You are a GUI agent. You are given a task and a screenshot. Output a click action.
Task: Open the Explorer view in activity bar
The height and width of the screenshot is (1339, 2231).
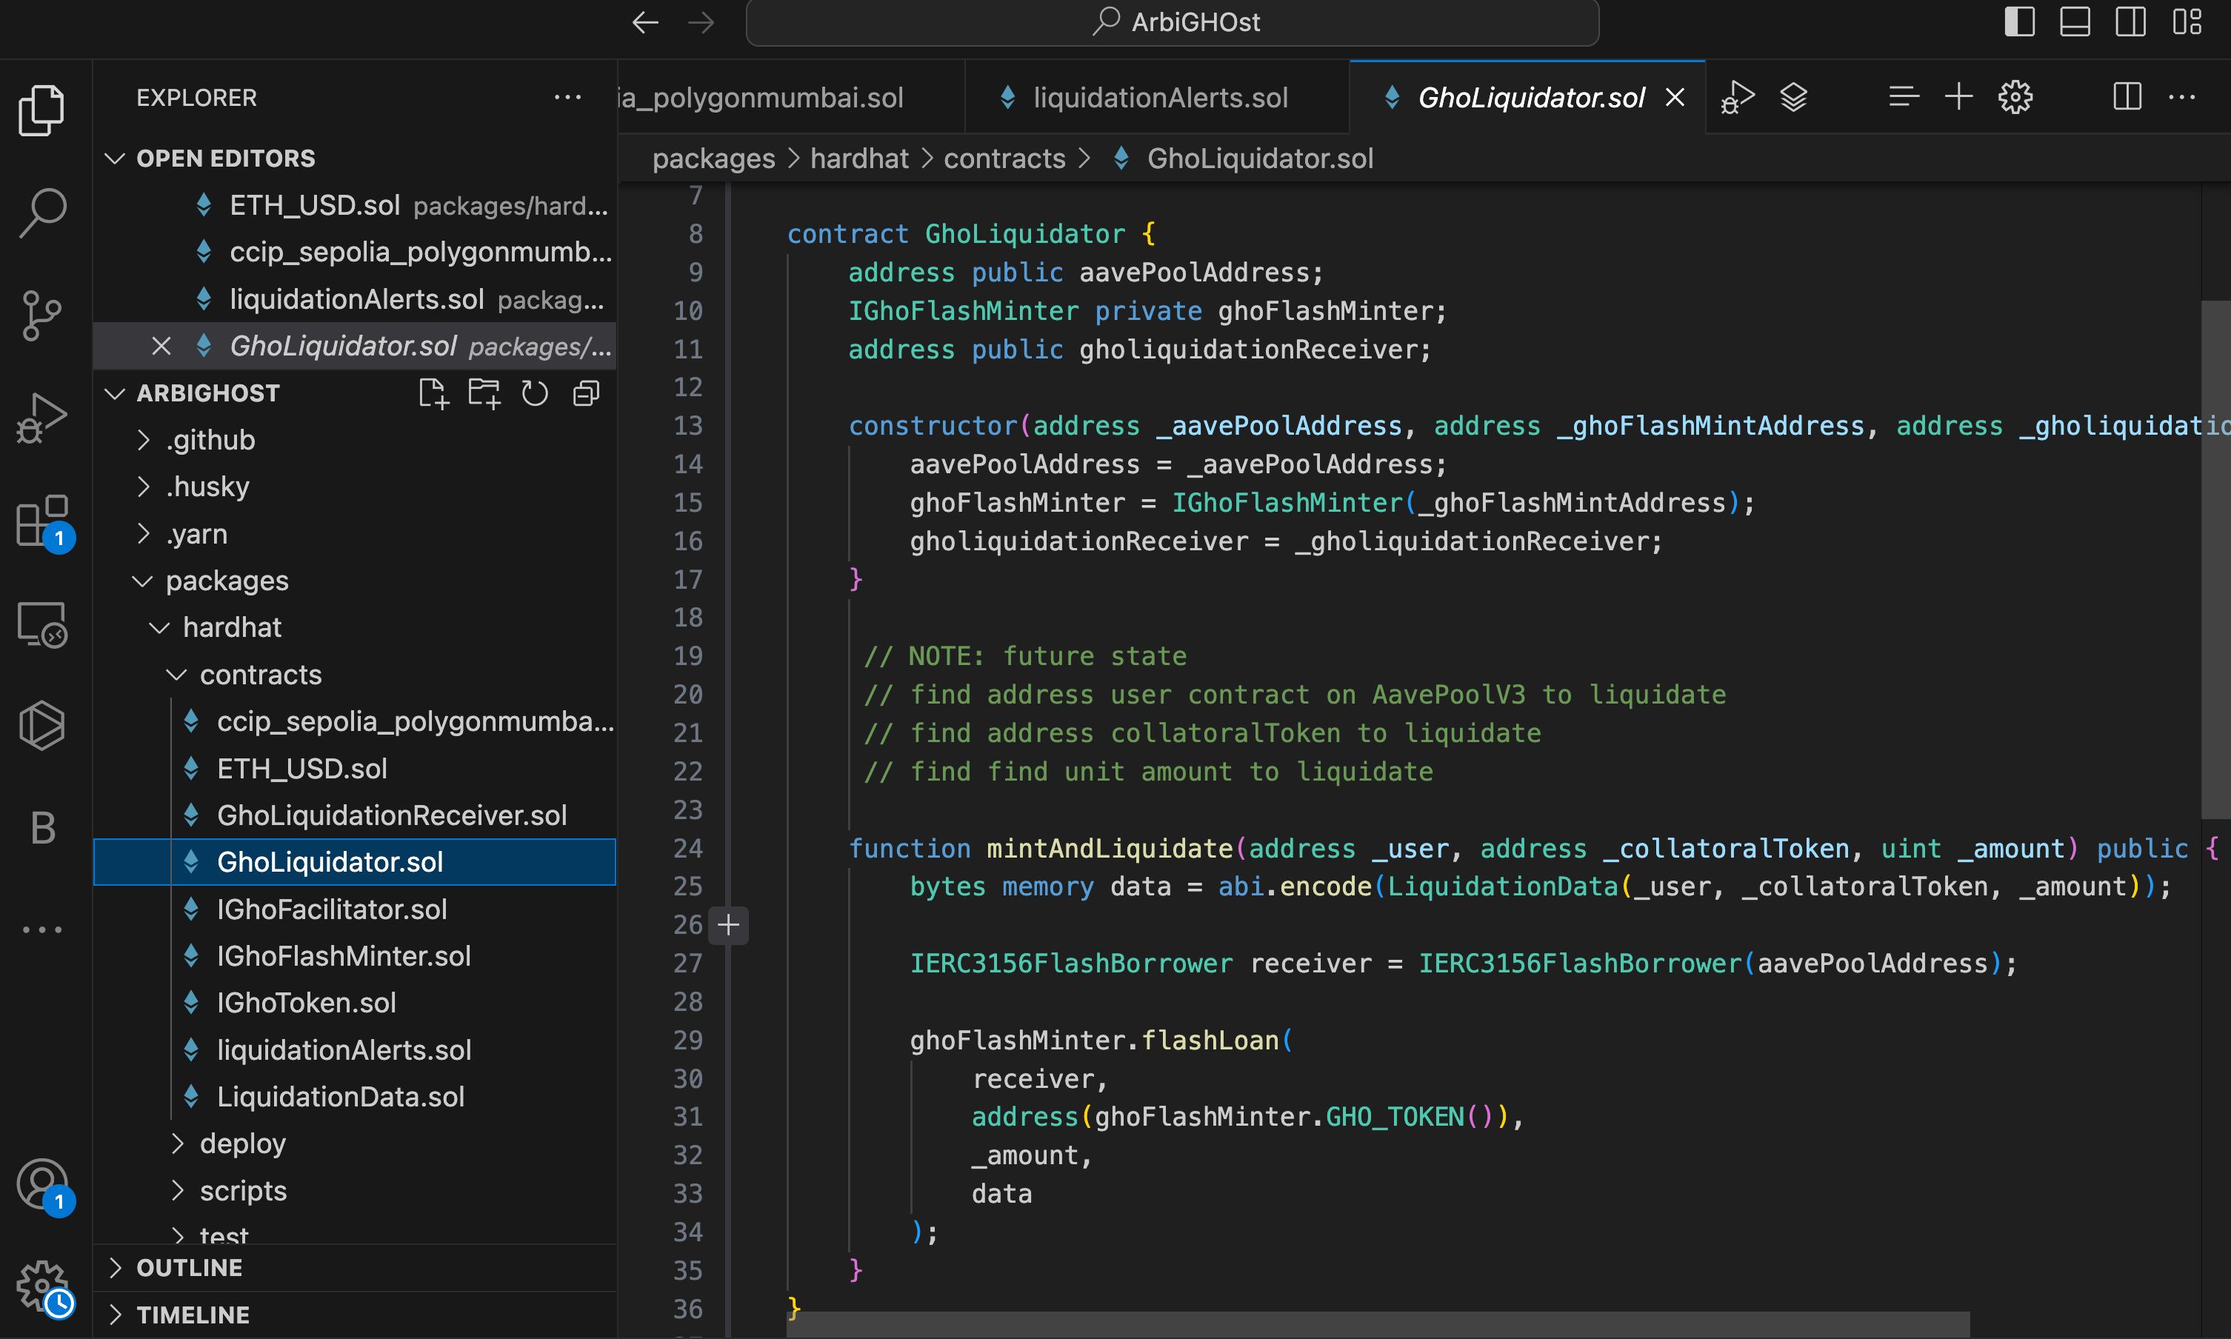(x=41, y=110)
